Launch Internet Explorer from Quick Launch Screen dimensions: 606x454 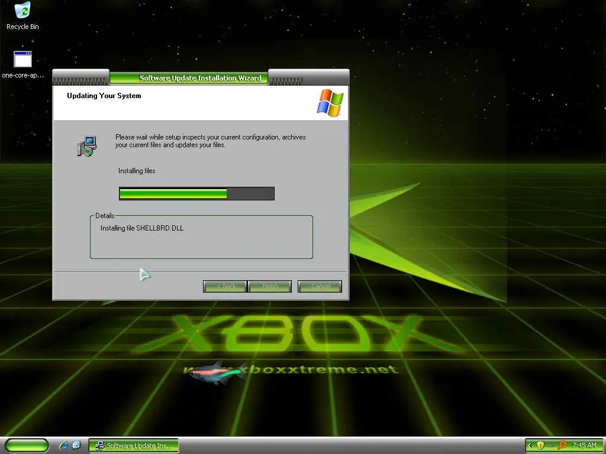click(x=64, y=445)
